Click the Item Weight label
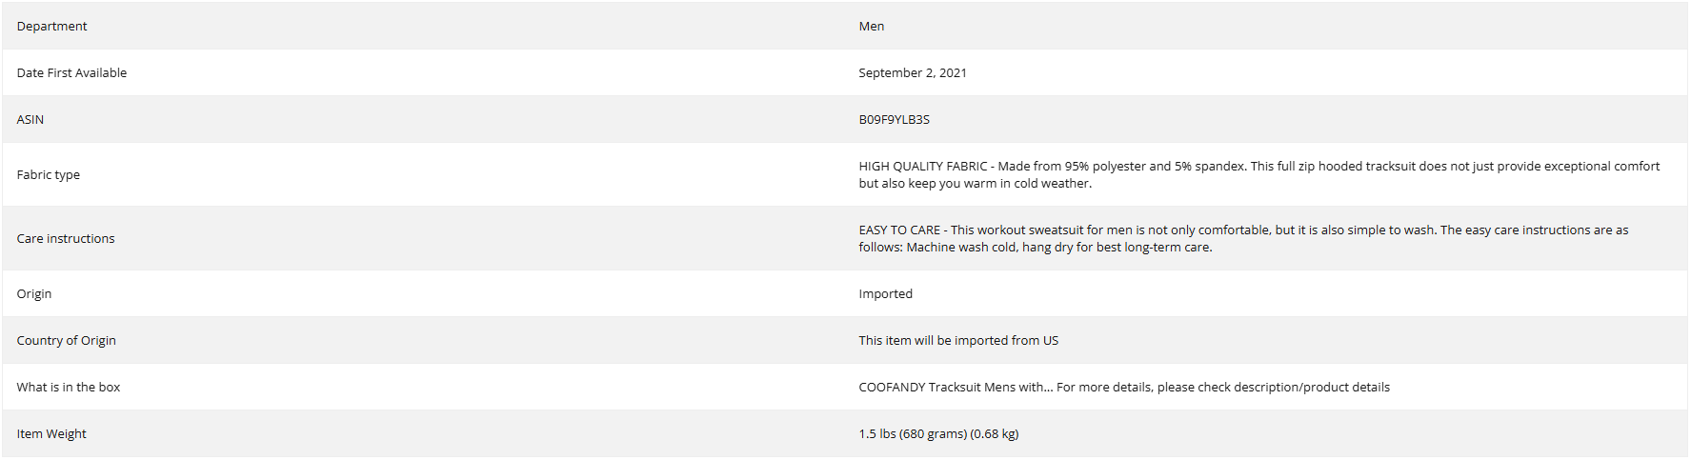Viewport: 1691px width, 460px height. pos(51,433)
